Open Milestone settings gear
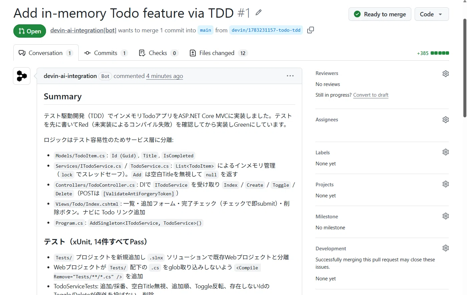The image size is (467, 295). [x=446, y=216]
